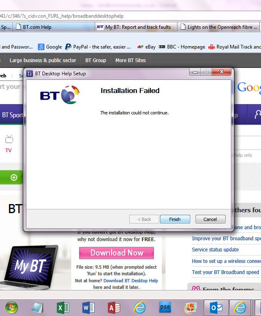Image resolution: width=261 pixels, height=316 pixels.
Task: Open the BBC - Homepage bookmark
Action: (x=182, y=47)
